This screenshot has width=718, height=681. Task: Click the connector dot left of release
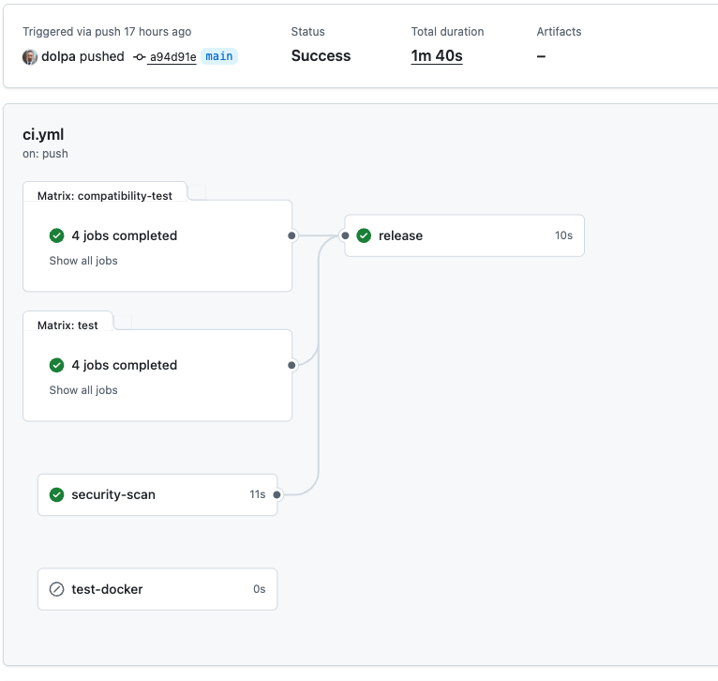pos(345,235)
